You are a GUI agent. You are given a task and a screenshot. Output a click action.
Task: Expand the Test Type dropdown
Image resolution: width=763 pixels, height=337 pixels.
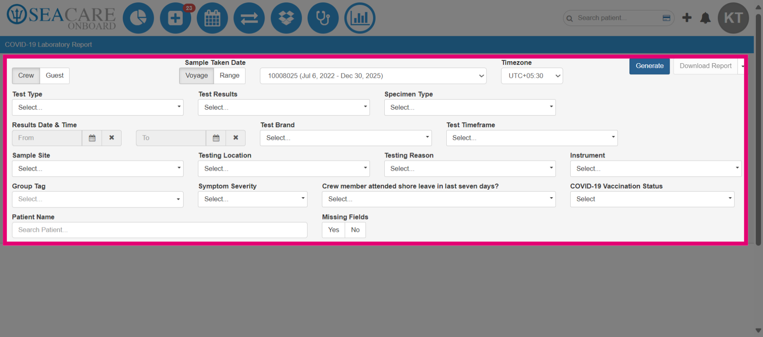98,107
